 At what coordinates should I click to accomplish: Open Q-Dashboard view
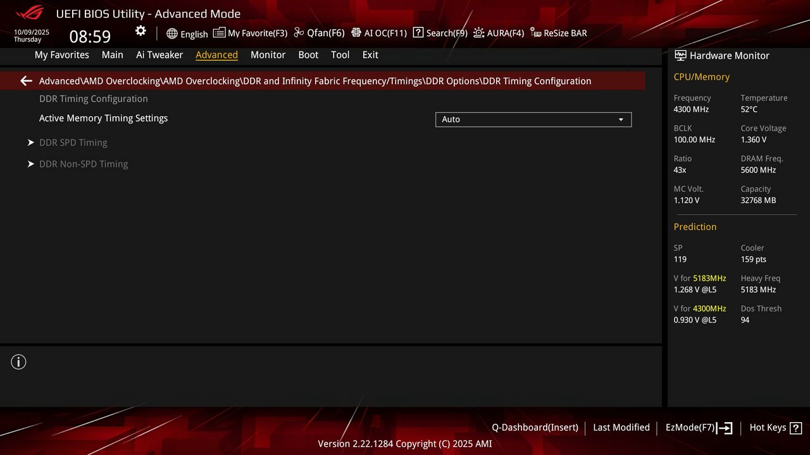535,428
